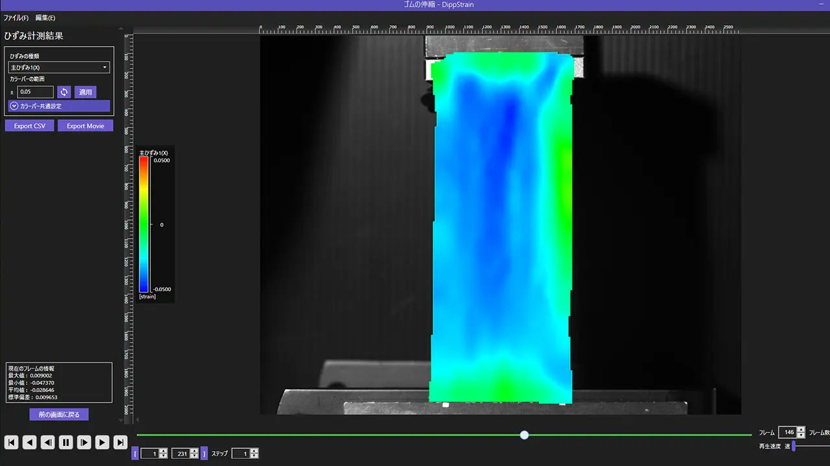Increase the ステップ value stepper
The height and width of the screenshot is (466, 830).
click(254, 451)
